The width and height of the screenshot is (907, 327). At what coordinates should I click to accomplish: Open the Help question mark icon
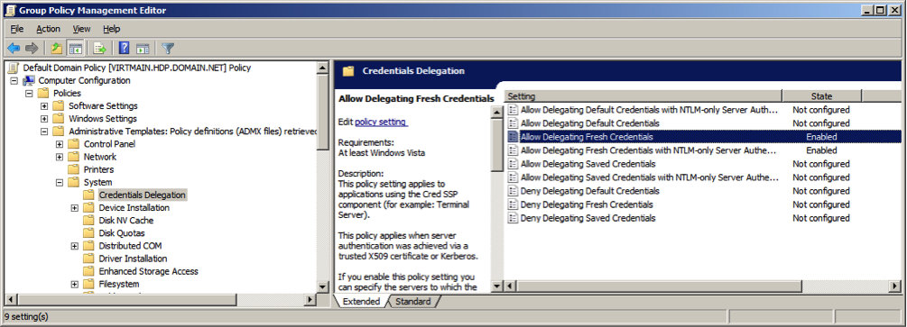click(x=124, y=48)
